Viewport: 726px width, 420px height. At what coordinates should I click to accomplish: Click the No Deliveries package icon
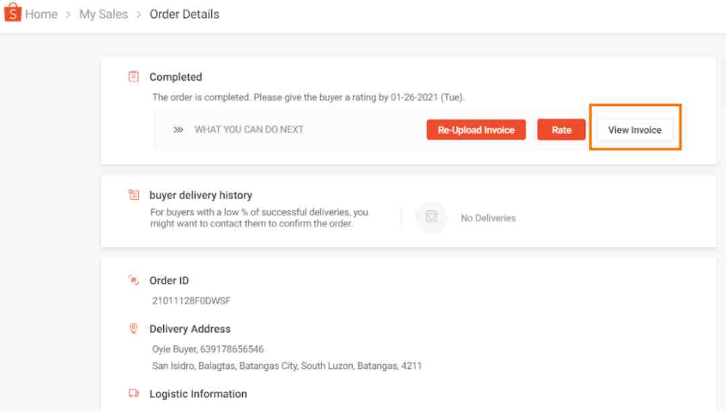click(x=432, y=216)
